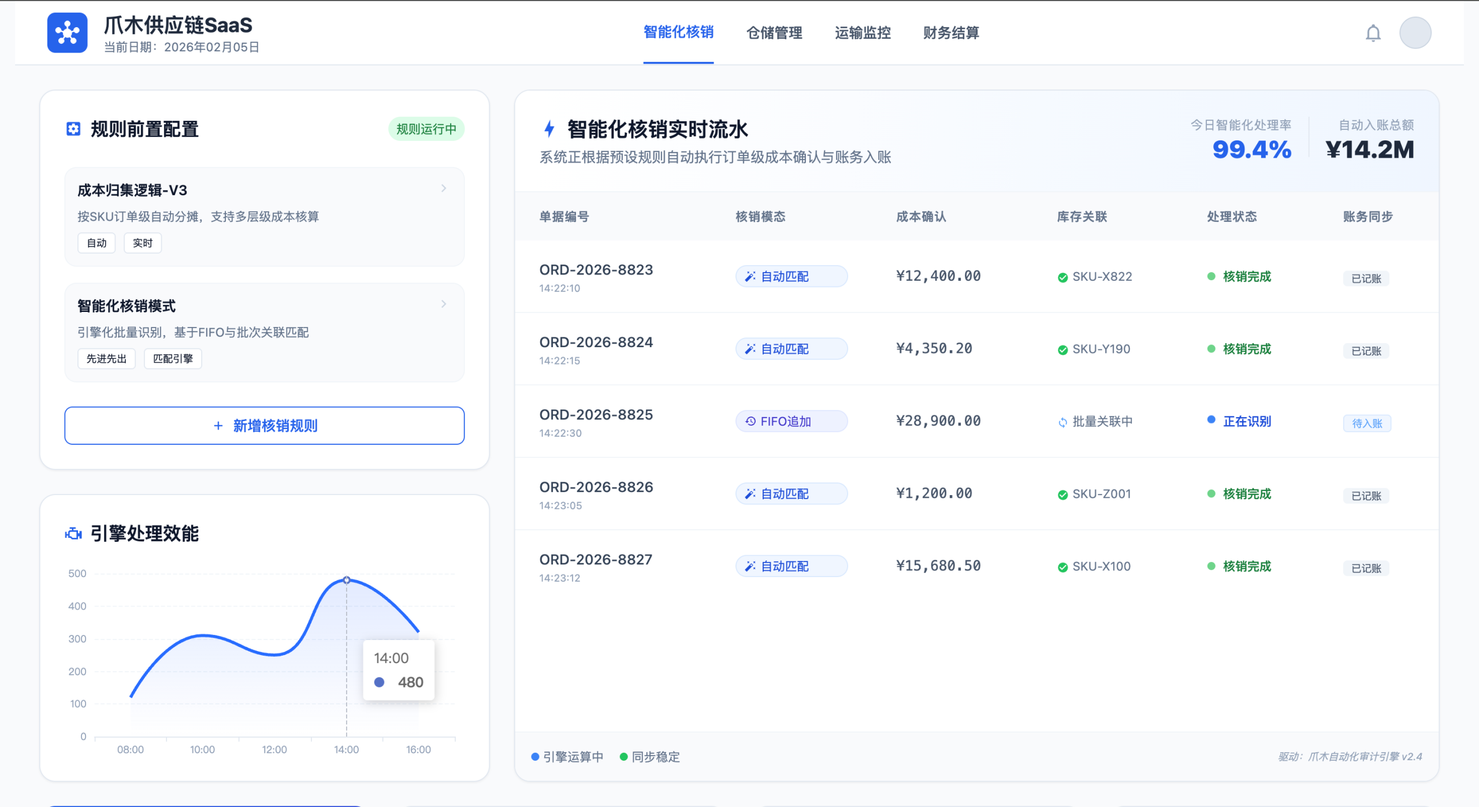Viewport: 1479px width, 807px height.
Task: Click the green check icon next to SKU-X822
Action: [x=1062, y=277]
